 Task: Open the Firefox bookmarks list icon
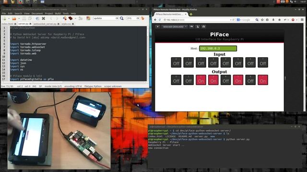point(267,20)
